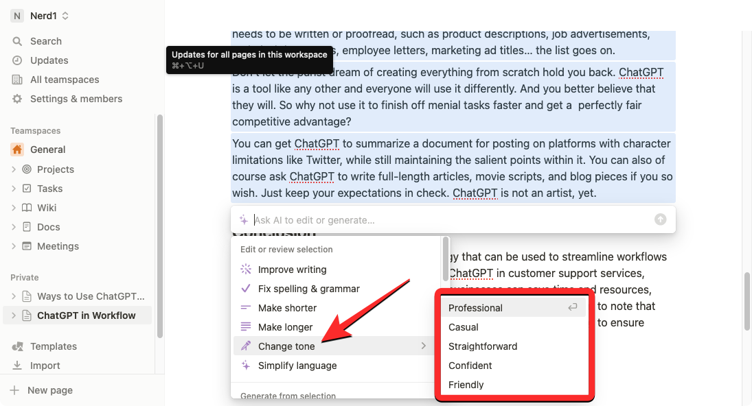Click the AI menu scrollbar
752x406 pixels.
tap(446, 259)
